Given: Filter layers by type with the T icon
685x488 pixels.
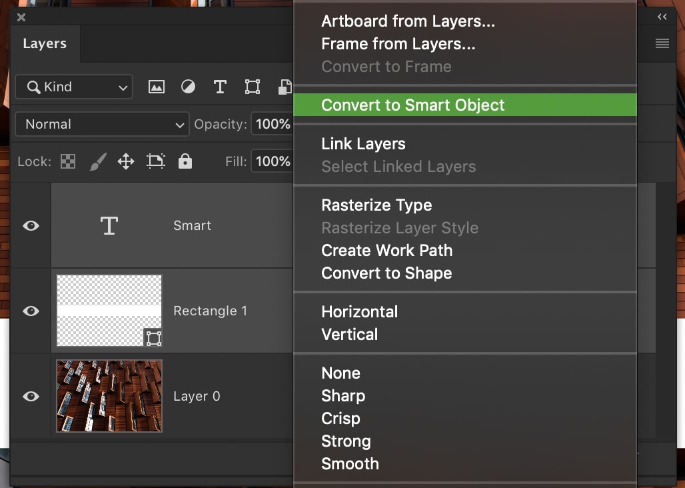Looking at the screenshot, I should pos(220,87).
